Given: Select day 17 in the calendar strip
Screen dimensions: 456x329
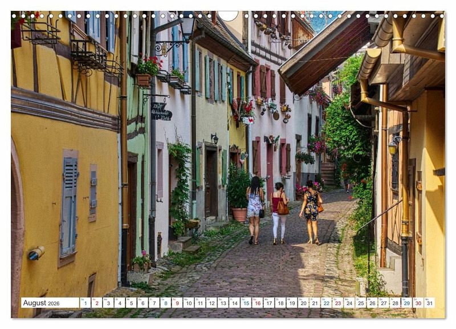Looking at the screenshot, I should click(x=269, y=303).
